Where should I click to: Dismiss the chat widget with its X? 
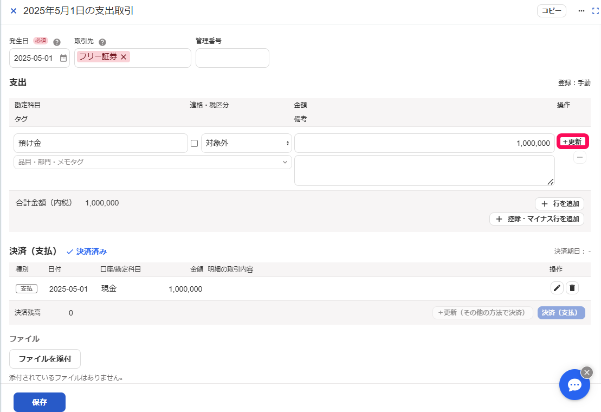pyautogui.click(x=587, y=372)
